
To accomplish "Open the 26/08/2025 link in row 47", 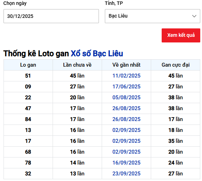I will coord(126,108).
